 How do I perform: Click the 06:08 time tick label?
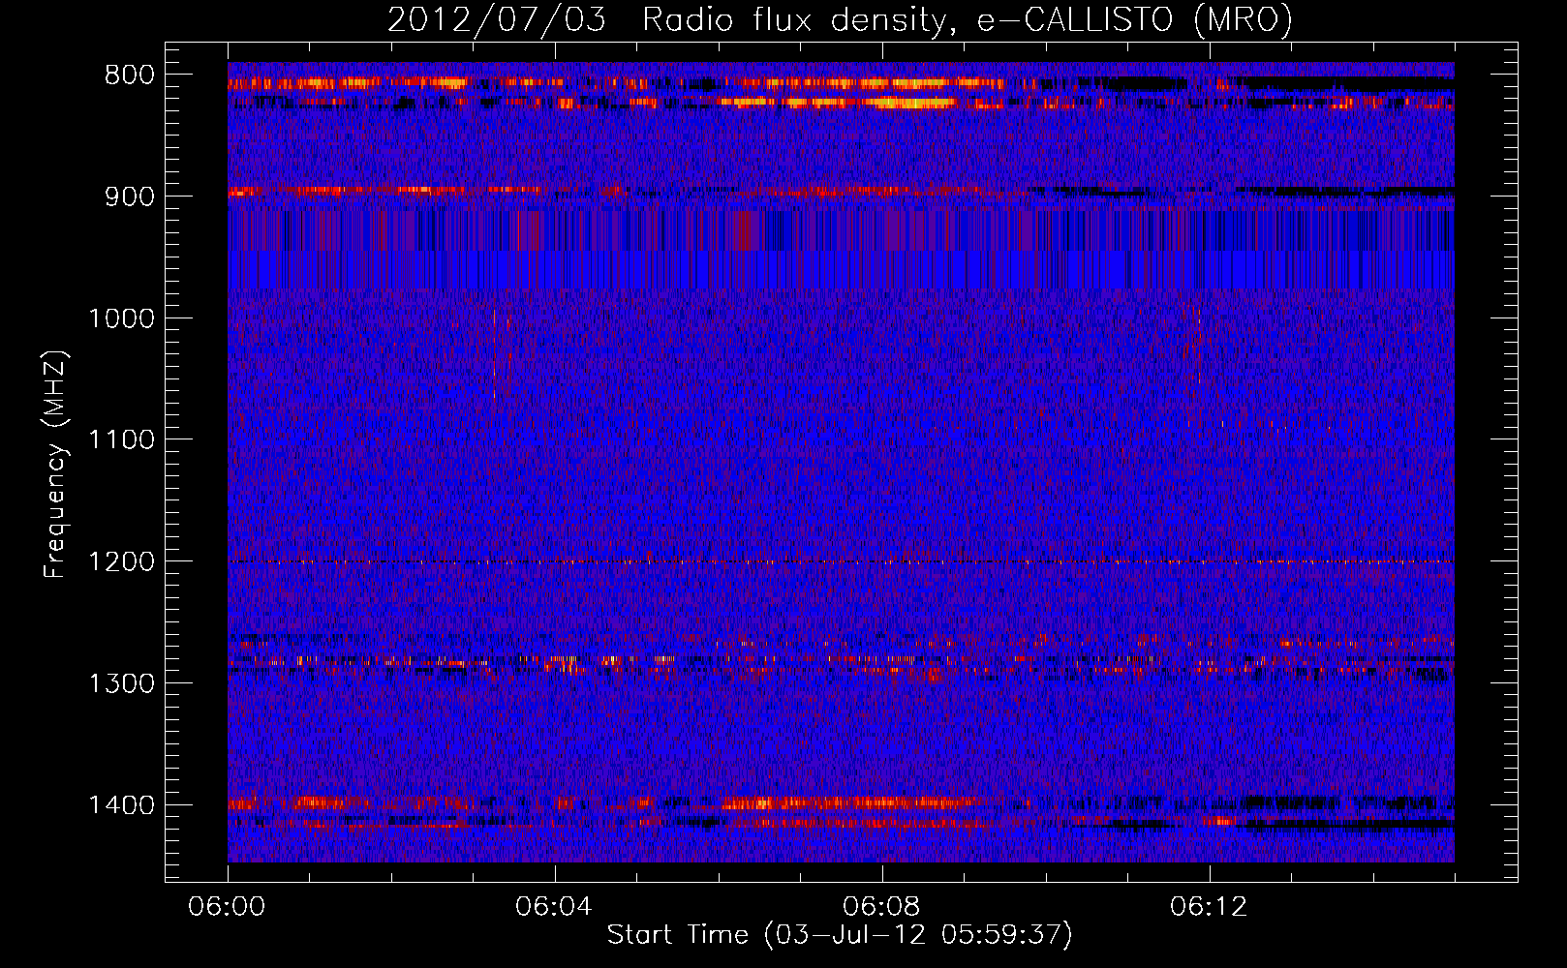point(882,907)
